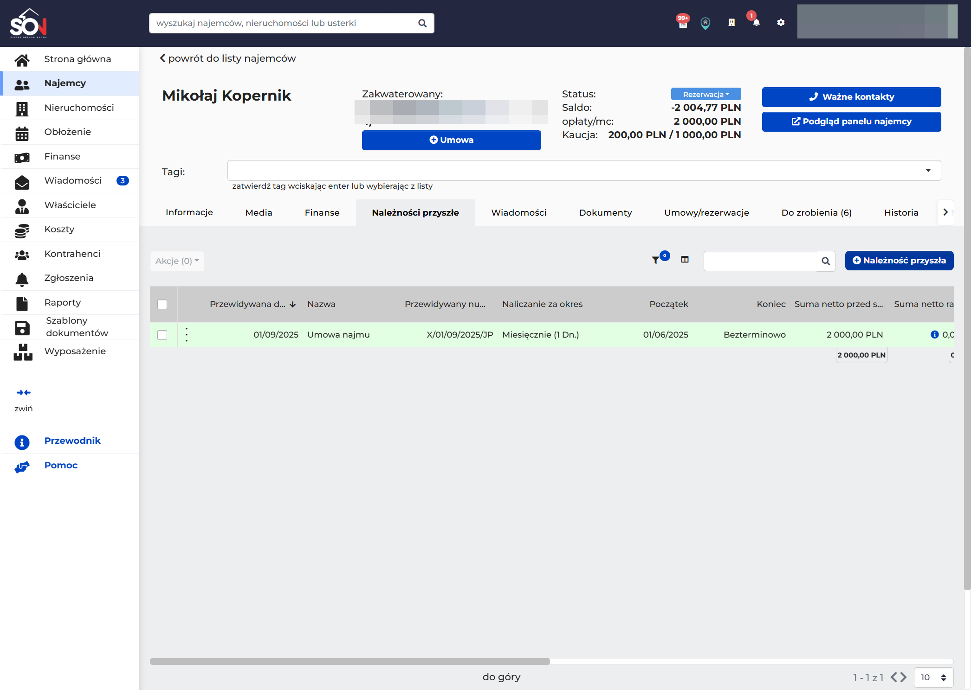Viewport: 971px width, 690px height.
Task: Open the Obłożenie calendar icon
Action: point(22,133)
